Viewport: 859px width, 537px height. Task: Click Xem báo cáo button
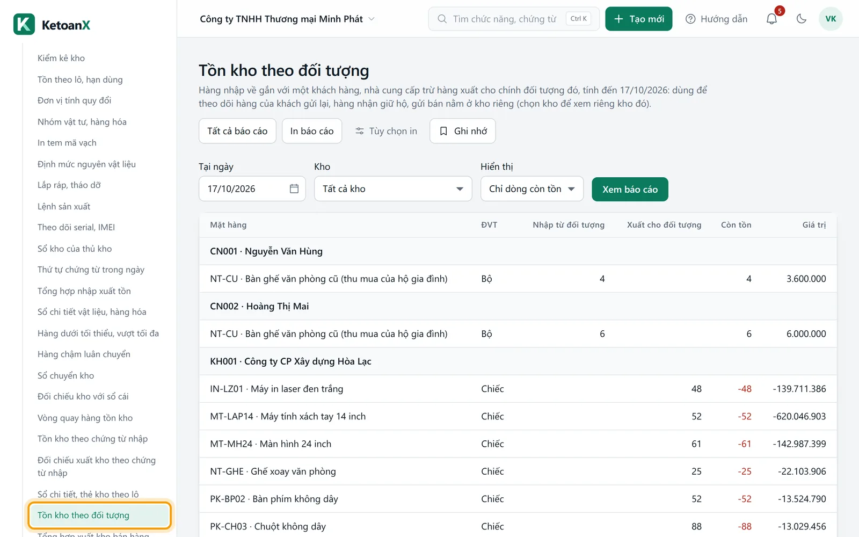coord(630,189)
